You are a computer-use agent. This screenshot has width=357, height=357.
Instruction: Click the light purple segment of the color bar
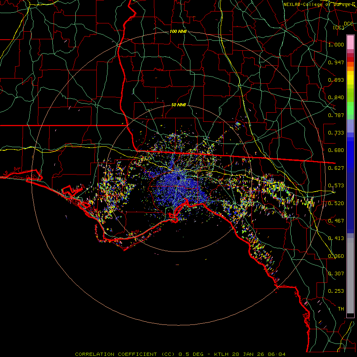(350, 126)
